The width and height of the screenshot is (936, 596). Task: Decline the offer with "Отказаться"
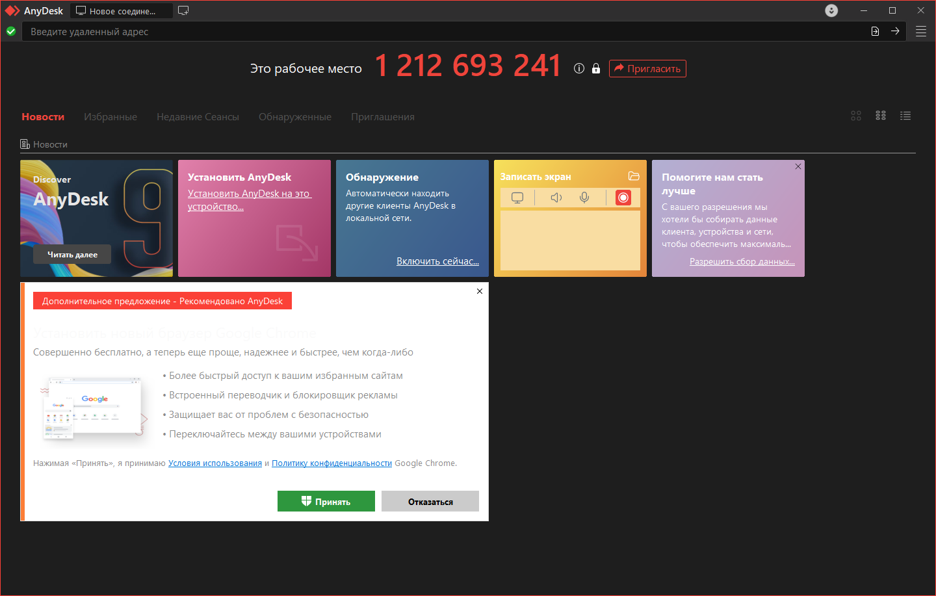click(x=430, y=501)
